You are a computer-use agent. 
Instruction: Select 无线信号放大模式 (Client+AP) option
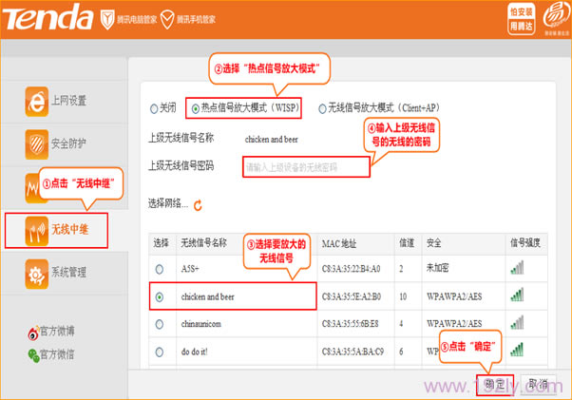coord(323,108)
